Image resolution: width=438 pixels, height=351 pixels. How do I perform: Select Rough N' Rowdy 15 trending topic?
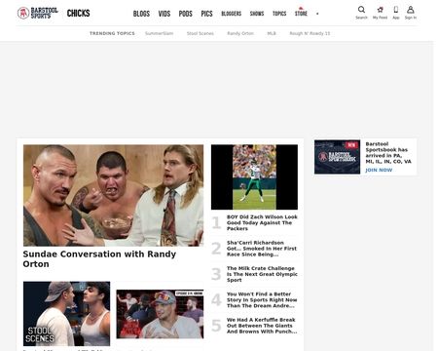pos(310,33)
